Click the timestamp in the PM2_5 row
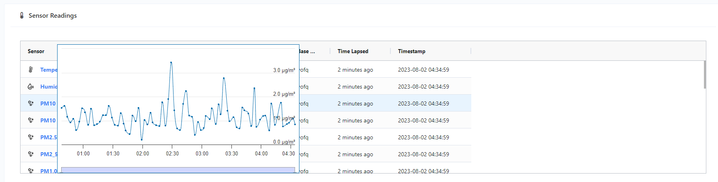 click(x=423, y=154)
